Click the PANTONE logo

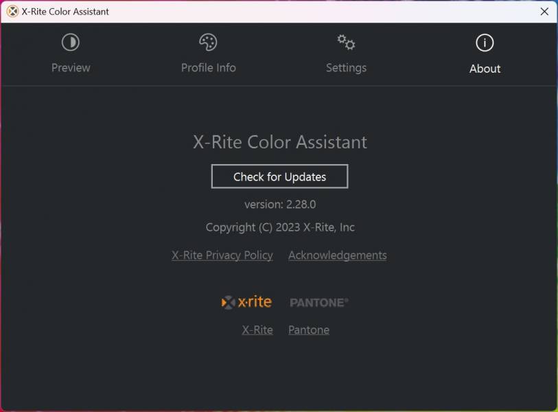319,303
